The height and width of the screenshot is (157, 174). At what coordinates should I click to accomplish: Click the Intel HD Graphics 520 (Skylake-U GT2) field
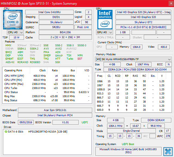tap(143, 12)
